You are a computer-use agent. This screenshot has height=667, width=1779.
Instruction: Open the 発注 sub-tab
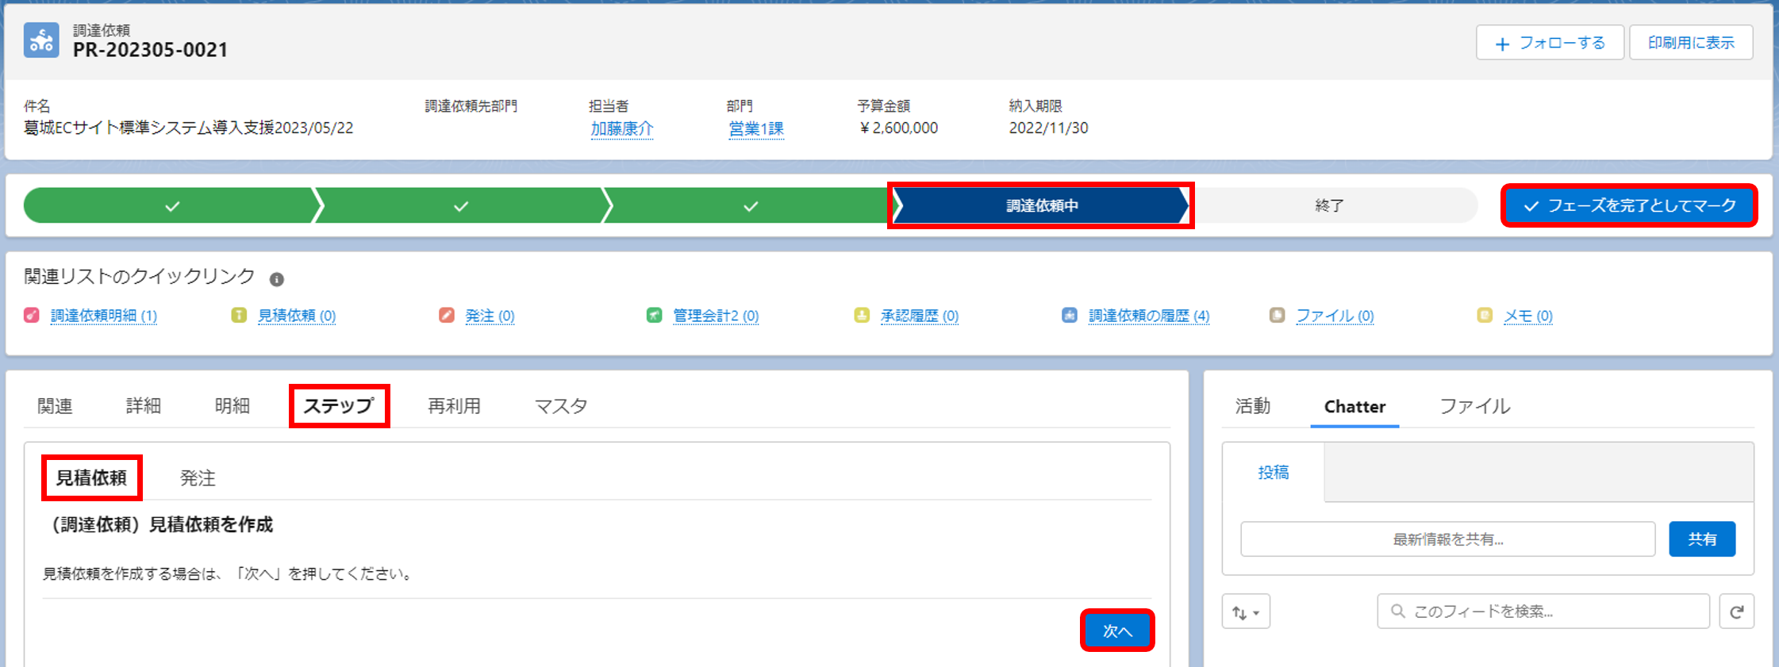(x=198, y=478)
